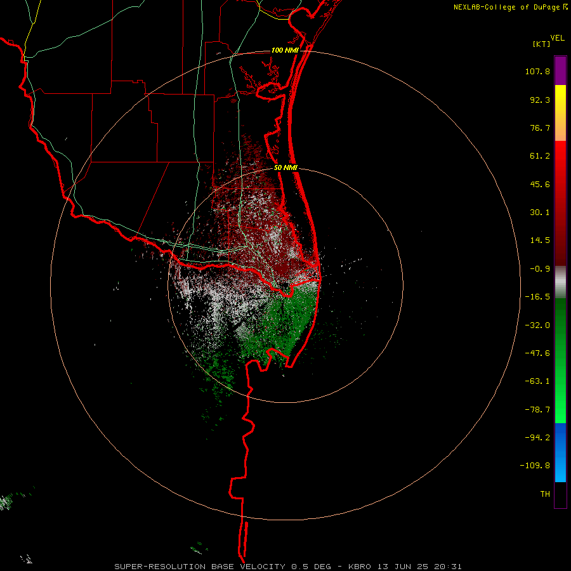This screenshot has height=571, width=571.
Task: Click the -16.5 velocity scale value
Action: (537, 297)
